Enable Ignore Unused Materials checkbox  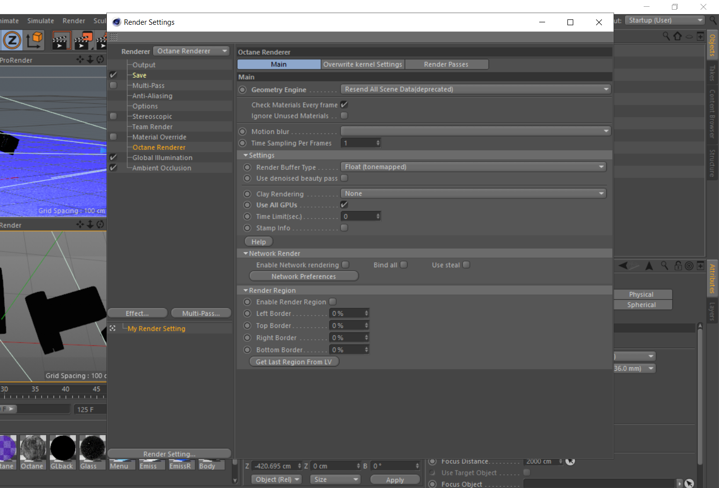click(344, 115)
